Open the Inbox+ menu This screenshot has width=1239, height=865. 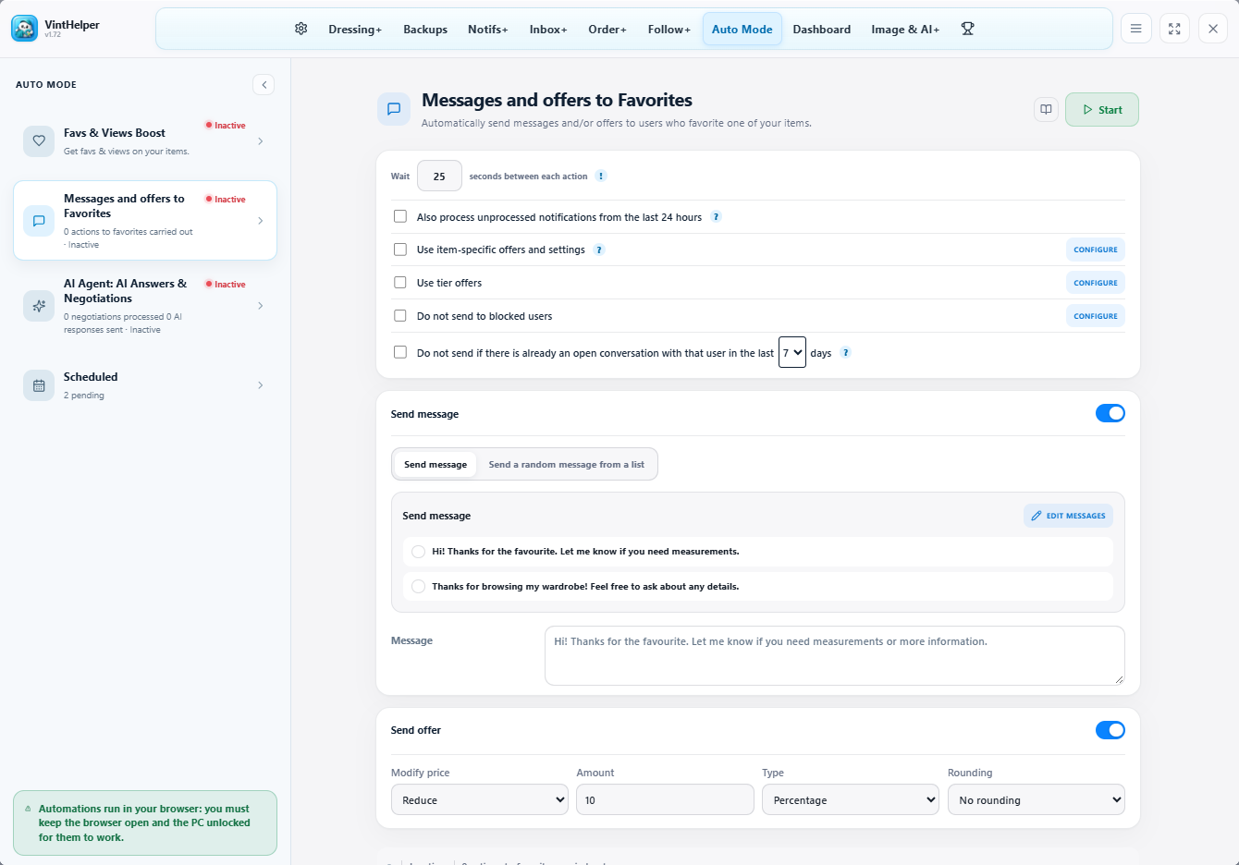point(548,30)
